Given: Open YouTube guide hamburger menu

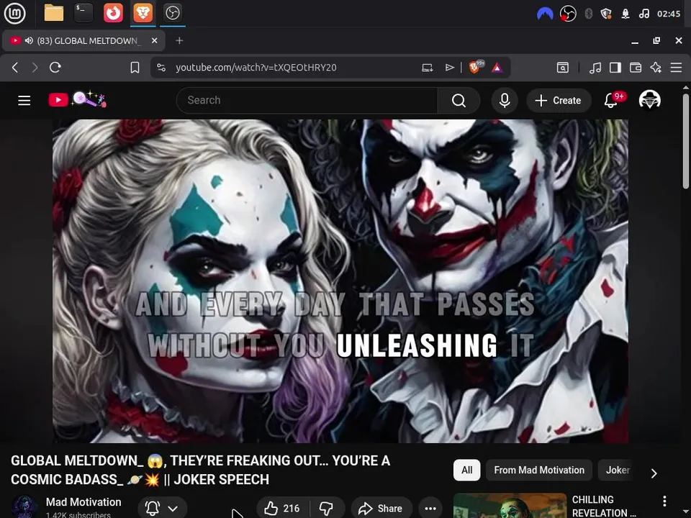Looking at the screenshot, I should point(24,101).
